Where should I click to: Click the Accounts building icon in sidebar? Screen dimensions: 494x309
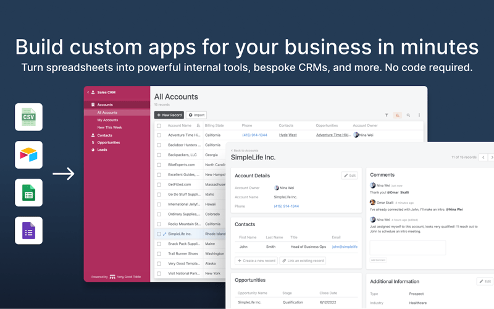(93, 104)
